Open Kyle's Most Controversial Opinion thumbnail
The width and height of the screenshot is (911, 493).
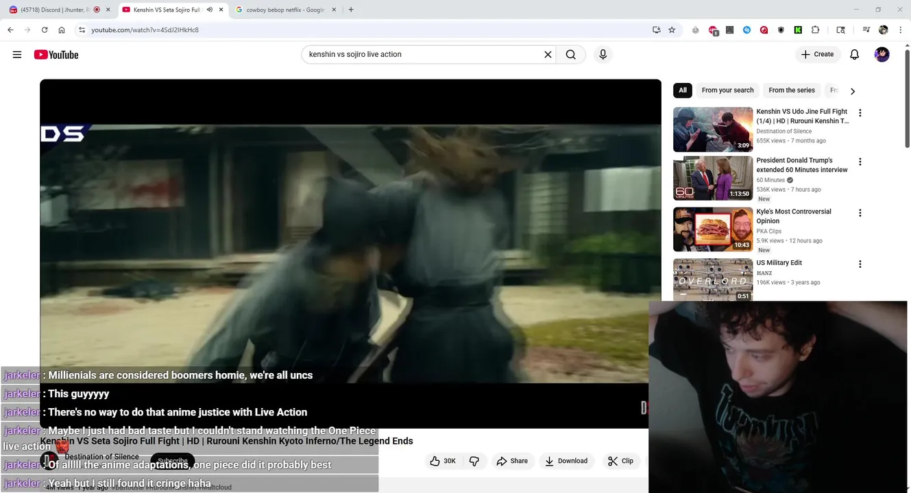(713, 229)
